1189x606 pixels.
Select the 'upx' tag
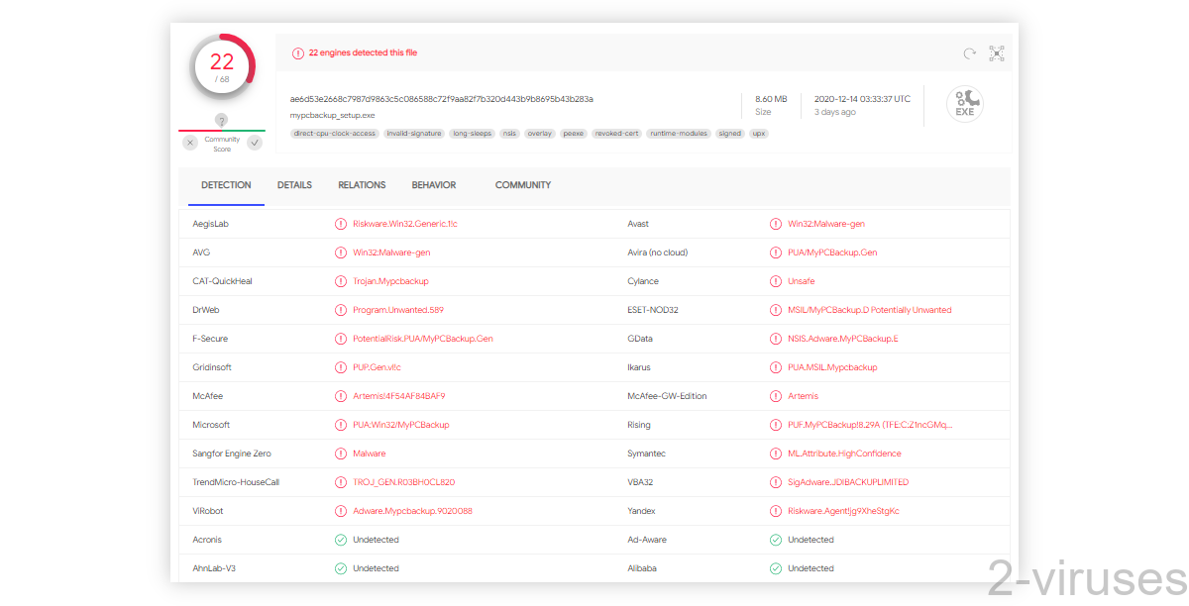[759, 134]
